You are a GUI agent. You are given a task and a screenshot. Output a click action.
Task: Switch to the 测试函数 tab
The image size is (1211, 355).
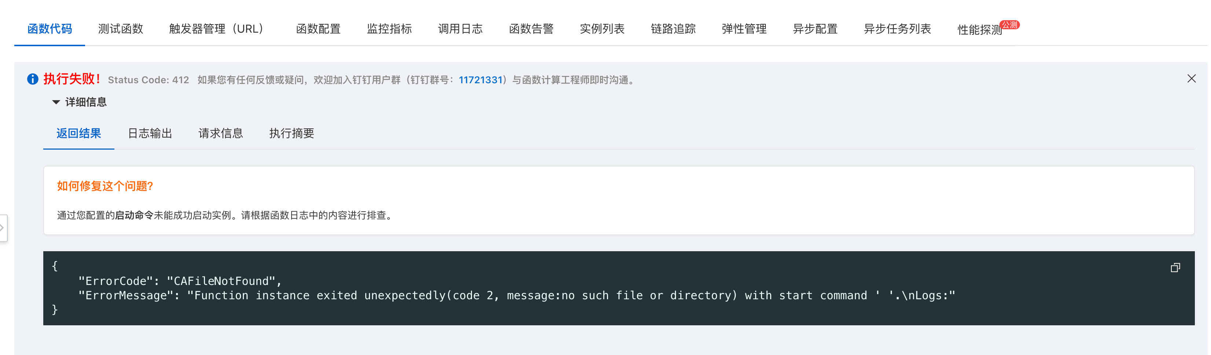tap(121, 29)
